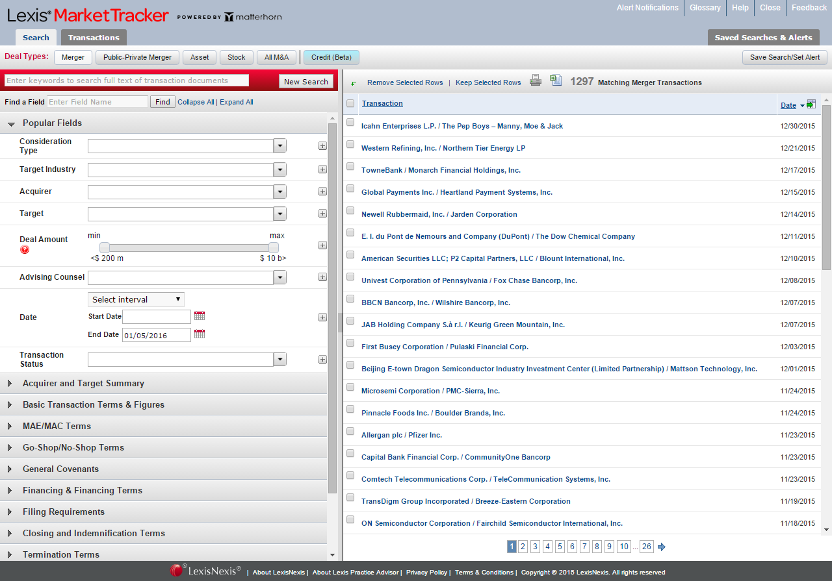This screenshot has width=832, height=581.
Task: Click the New Search button
Action: 306,81
